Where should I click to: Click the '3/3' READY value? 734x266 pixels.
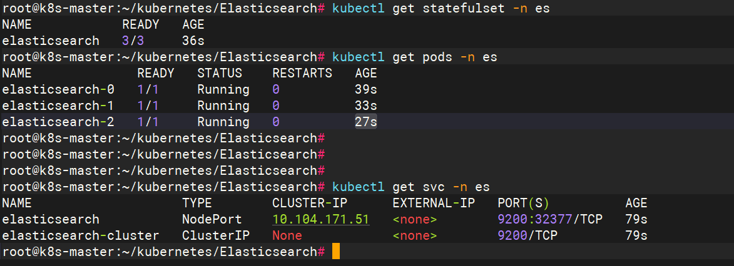point(133,41)
